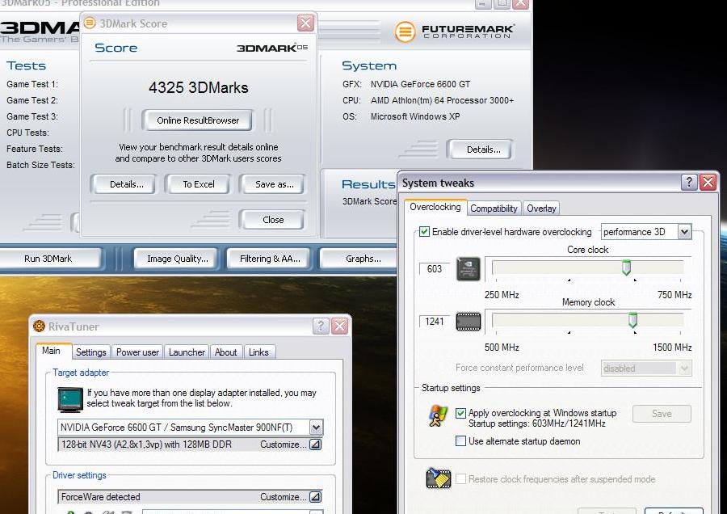Open the Power user tab
The width and height of the screenshot is (727, 514).
(137, 352)
